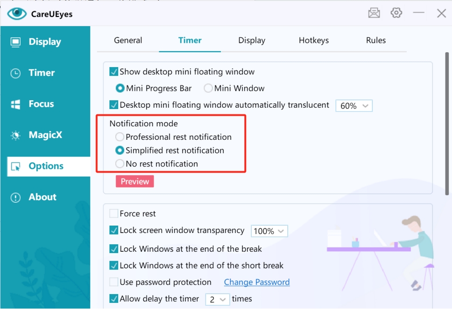
Task: Open Focus via its Windows-logo icon
Action: click(x=15, y=104)
